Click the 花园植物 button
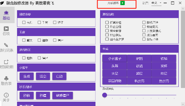Viewport: 185px width, 106px height. [115, 81]
